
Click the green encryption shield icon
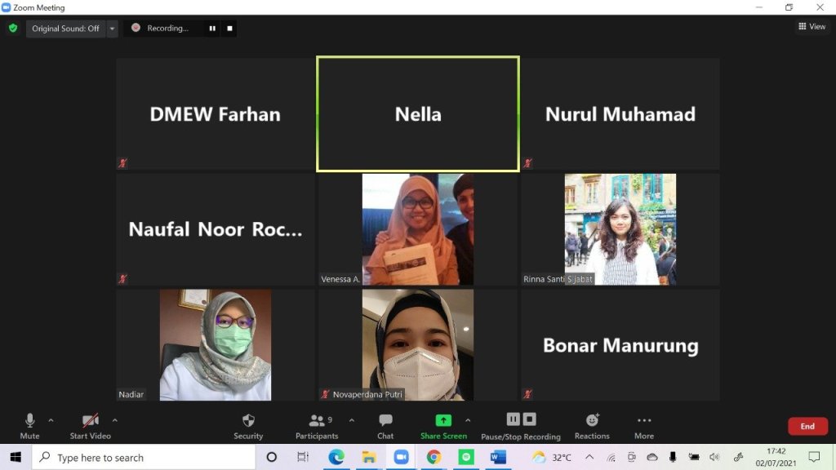13,28
